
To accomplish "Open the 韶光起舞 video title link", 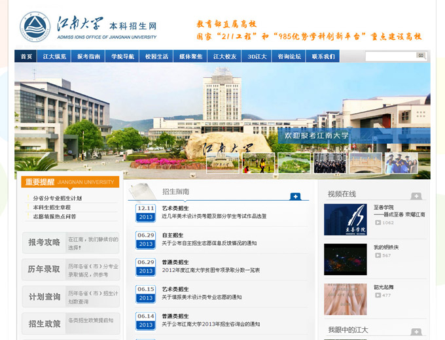I will coord(383,287).
